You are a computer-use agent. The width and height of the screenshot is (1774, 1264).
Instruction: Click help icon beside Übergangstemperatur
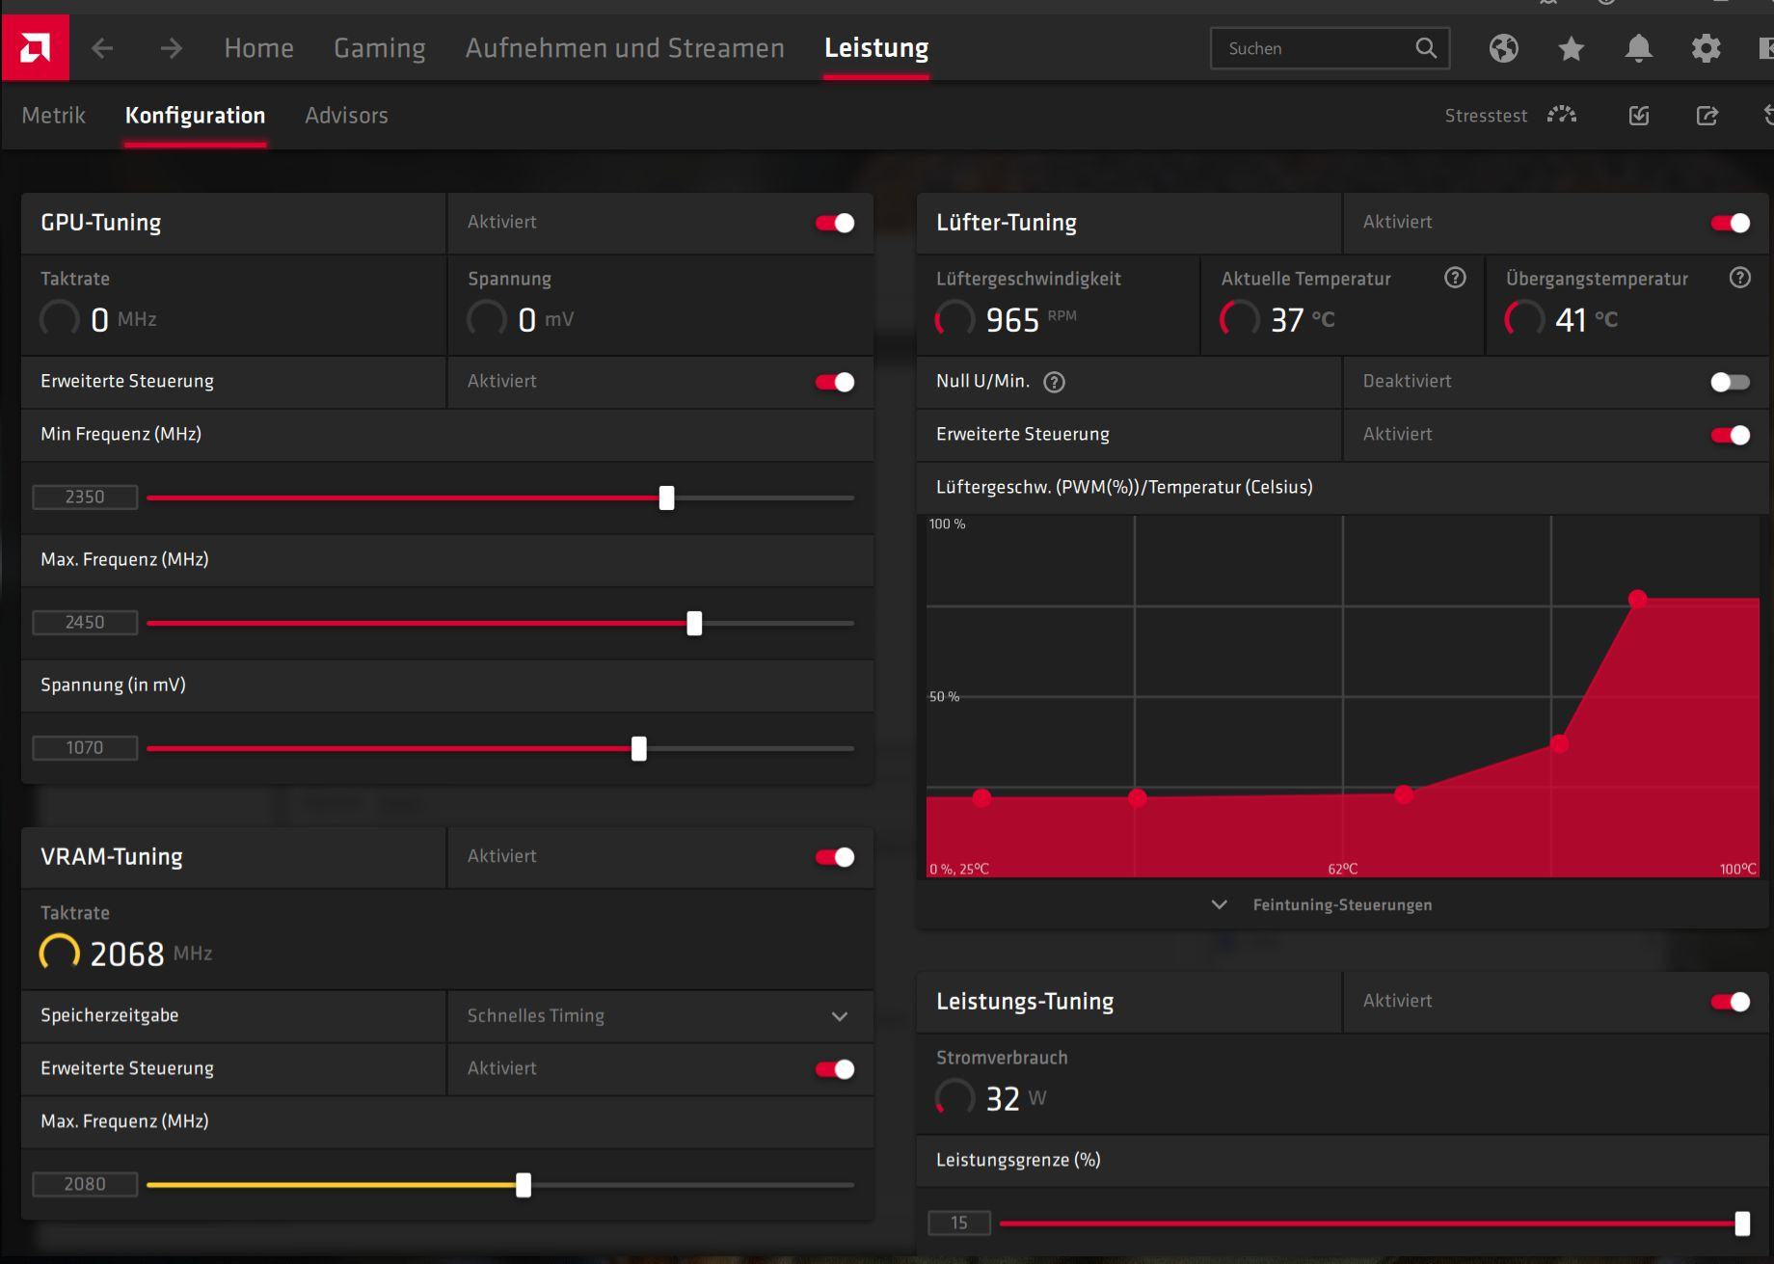(1740, 278)
